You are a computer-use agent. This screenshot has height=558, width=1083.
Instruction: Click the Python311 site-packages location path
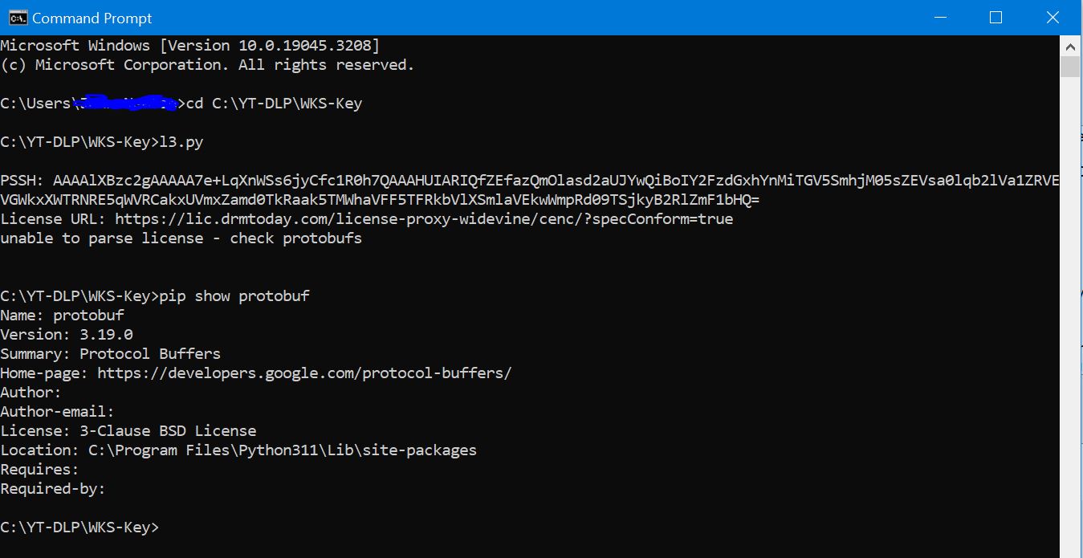[x=282, y=450]
